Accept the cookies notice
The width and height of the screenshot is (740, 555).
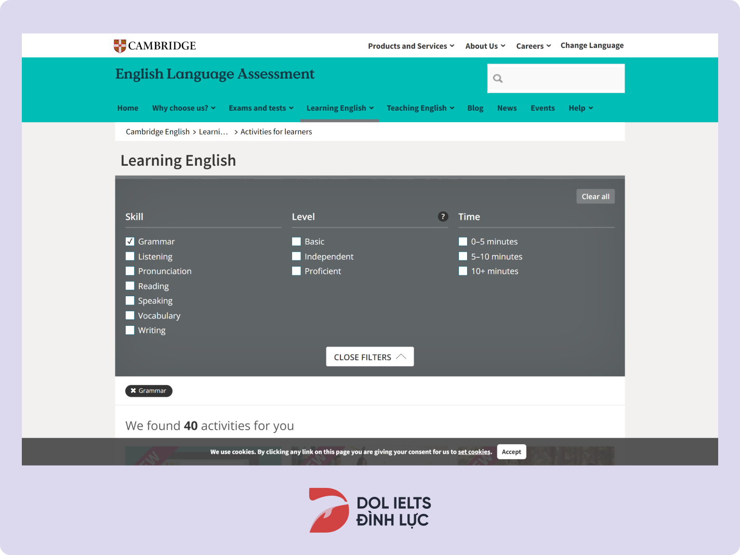[511, 452]
